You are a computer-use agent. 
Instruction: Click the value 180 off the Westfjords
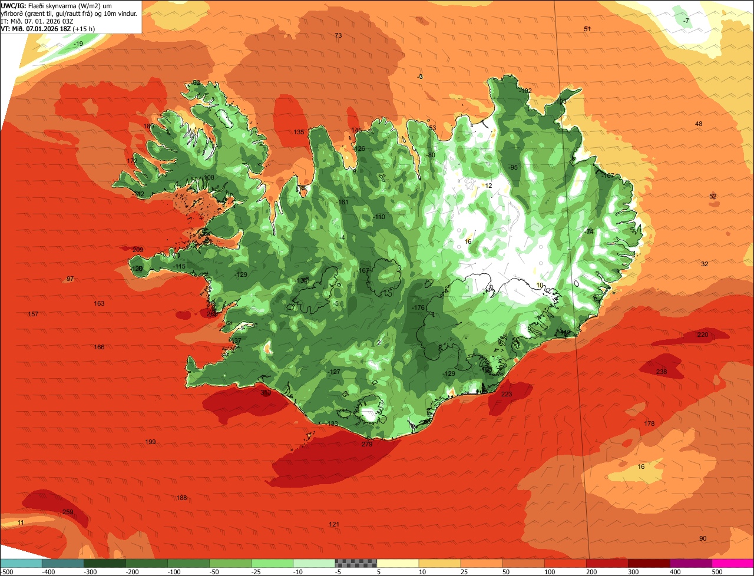[148, 127]
